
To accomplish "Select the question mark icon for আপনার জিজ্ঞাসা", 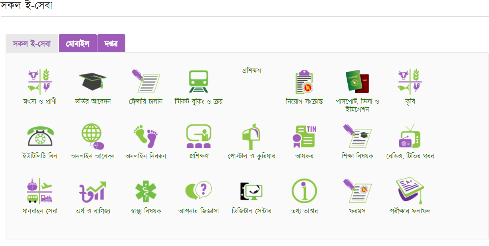I will [198, 191].
